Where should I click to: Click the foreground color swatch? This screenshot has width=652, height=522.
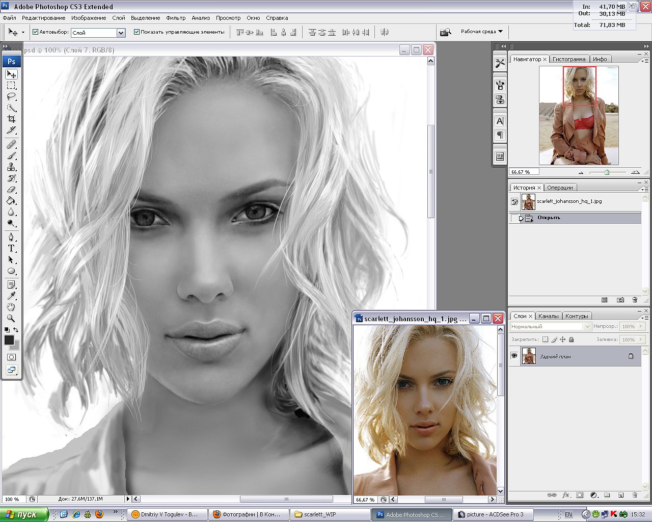coord(9,340)
